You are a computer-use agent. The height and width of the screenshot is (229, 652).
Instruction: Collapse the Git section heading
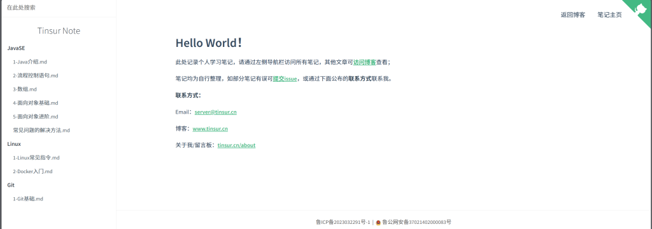pyautogui.click(x=11, y=185)
